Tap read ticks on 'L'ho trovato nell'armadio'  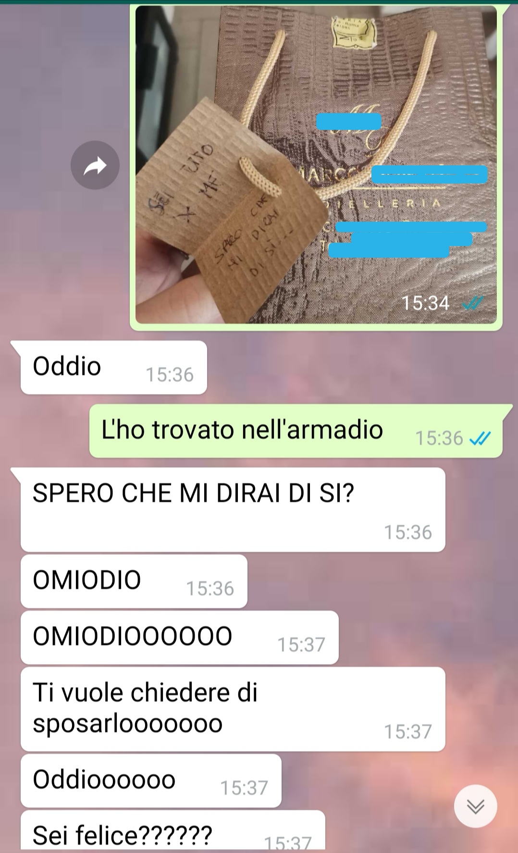[x=480, y=438]
